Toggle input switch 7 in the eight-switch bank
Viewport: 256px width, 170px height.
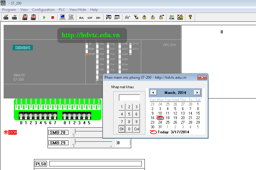tap(55, 116)
